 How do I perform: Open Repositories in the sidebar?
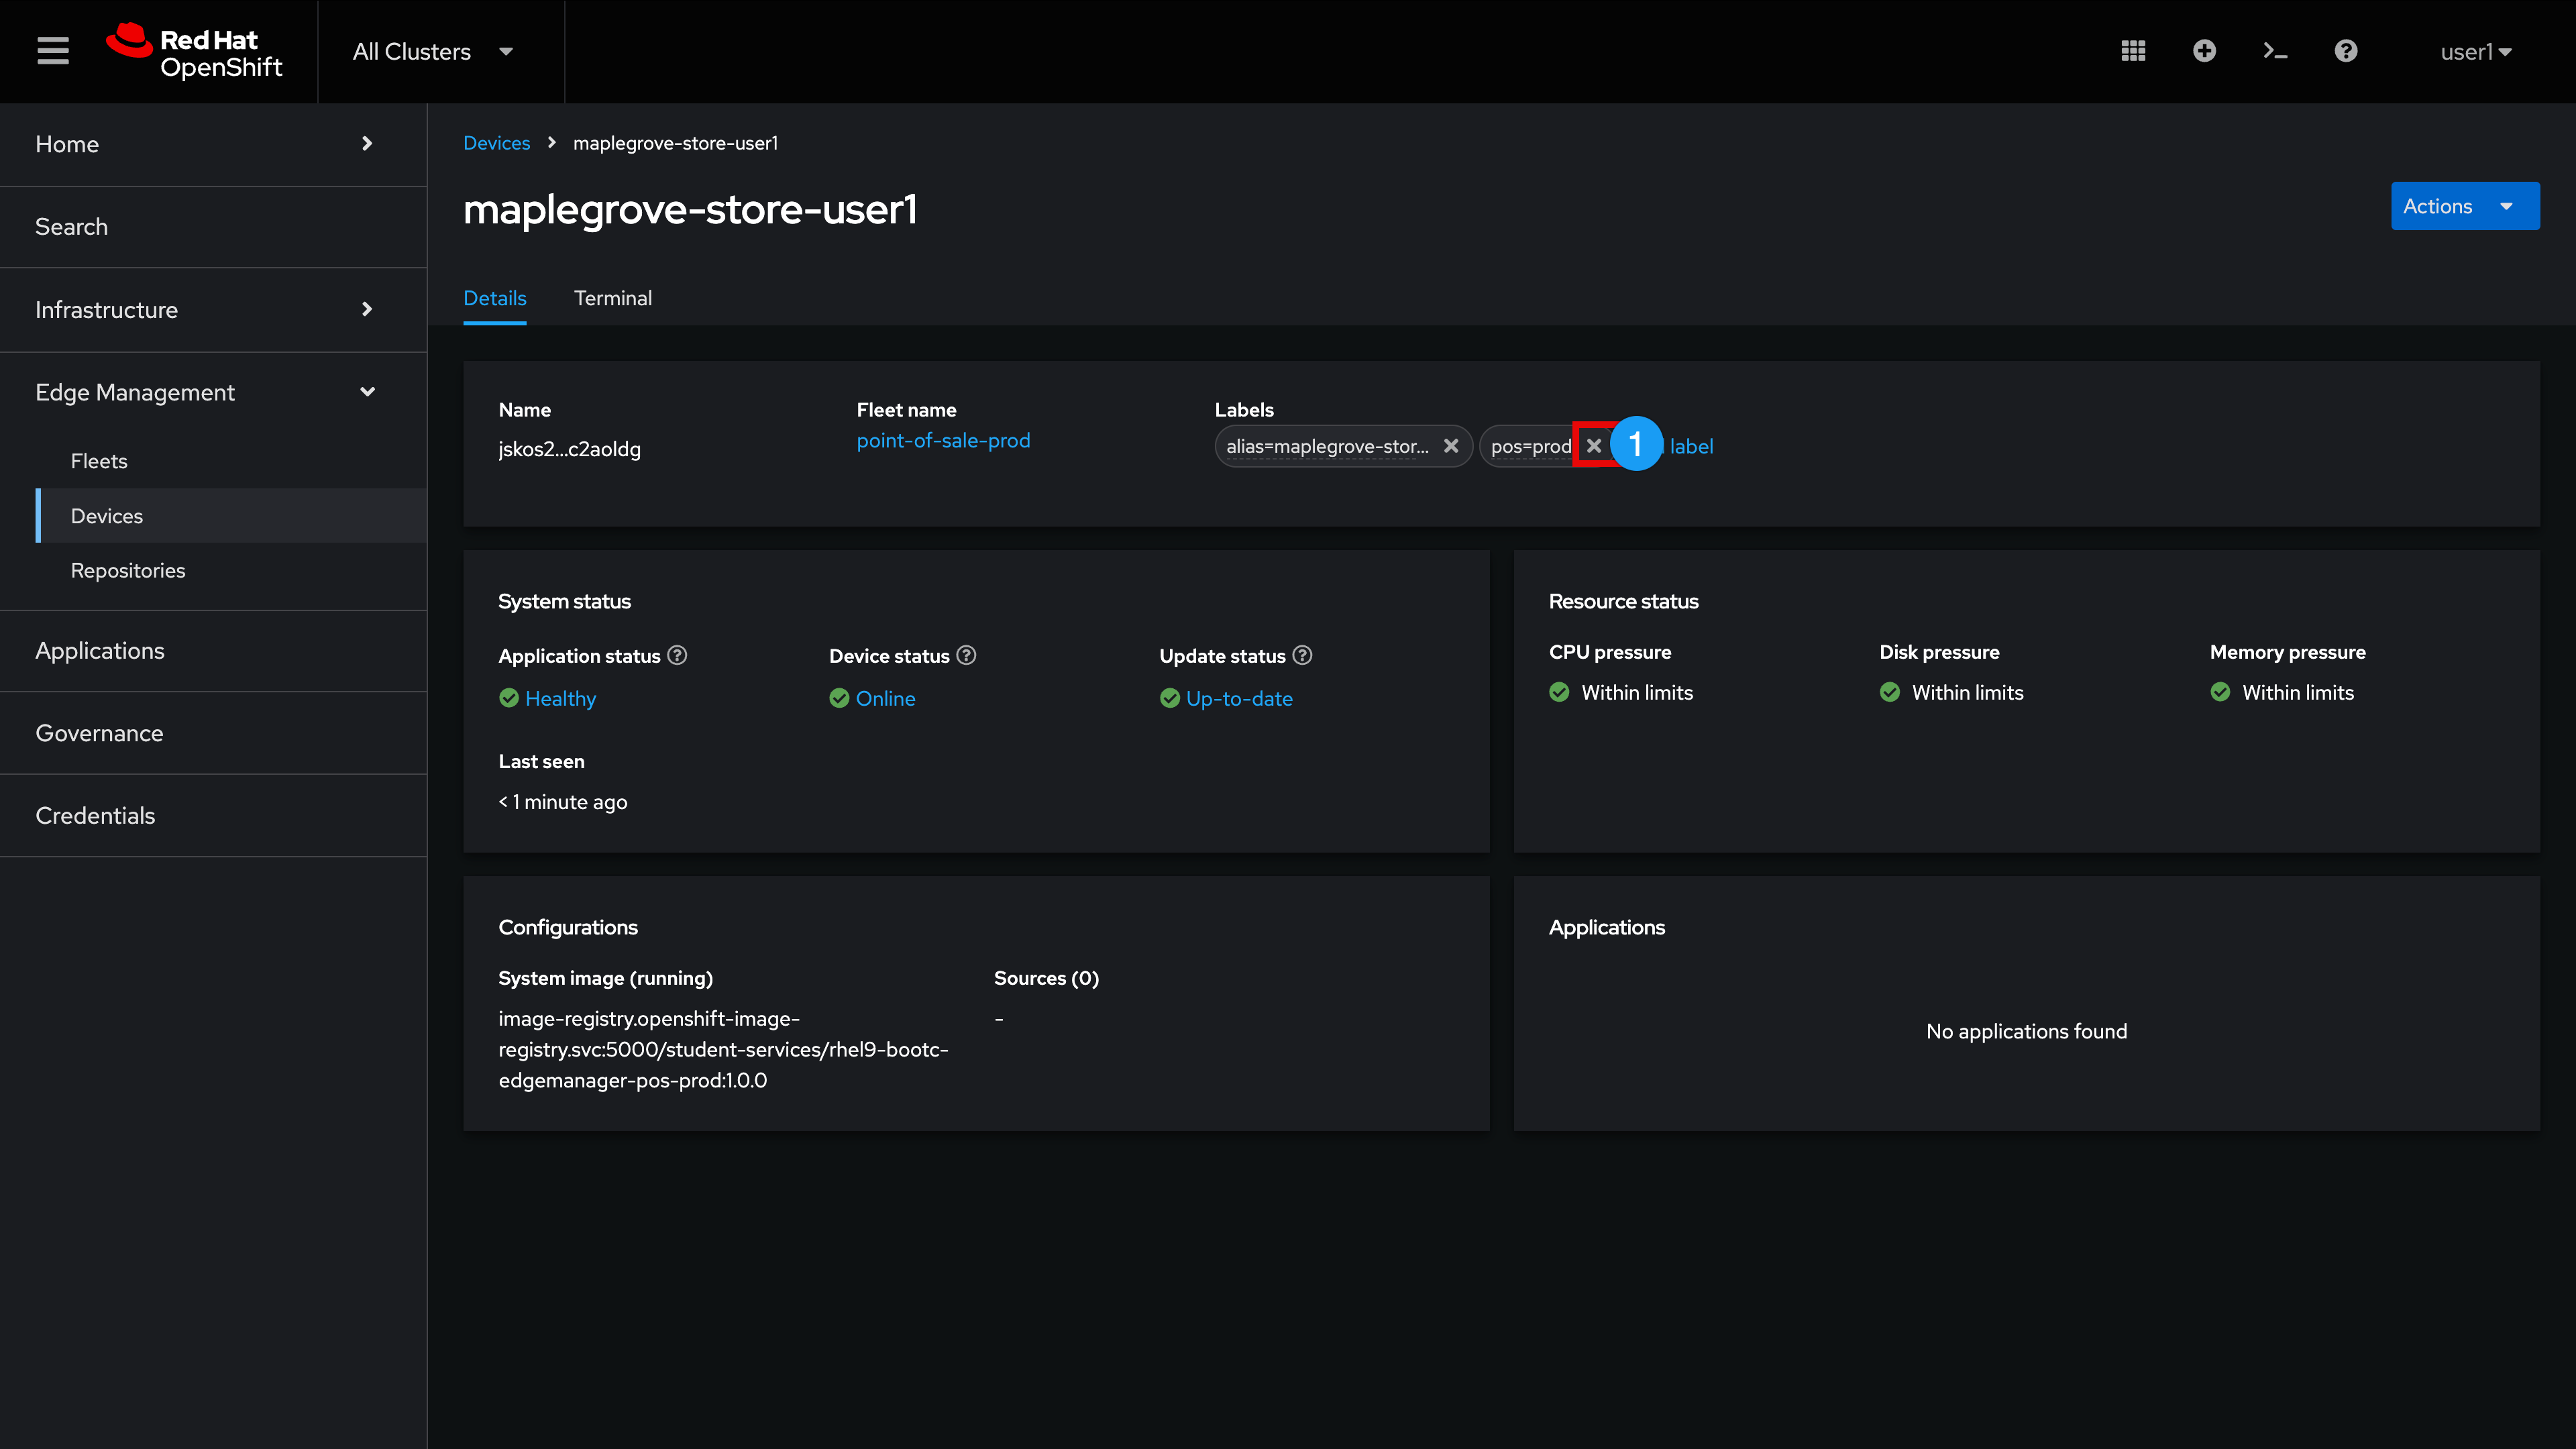[231, 570]
